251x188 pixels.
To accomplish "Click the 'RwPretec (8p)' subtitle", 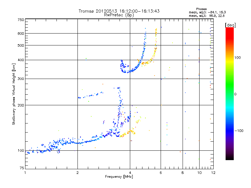I will coord(119,15).
